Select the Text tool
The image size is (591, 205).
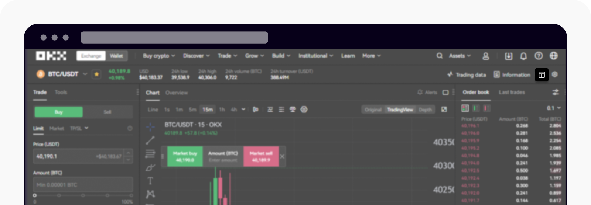click(x=150, y=181)
